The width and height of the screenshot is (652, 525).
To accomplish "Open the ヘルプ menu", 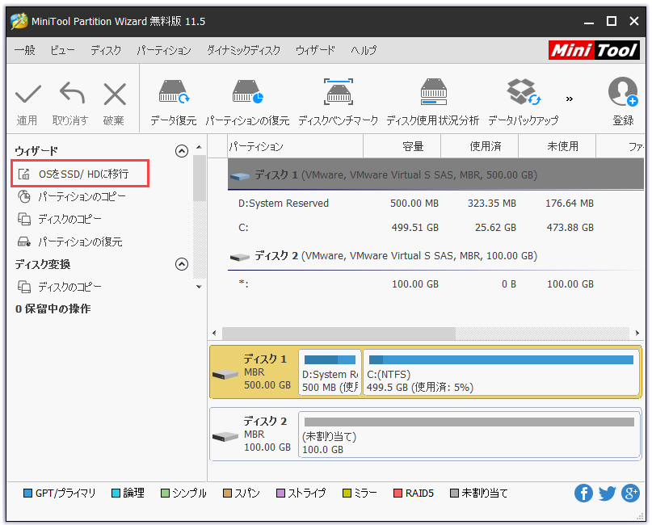I will [364, 50].
